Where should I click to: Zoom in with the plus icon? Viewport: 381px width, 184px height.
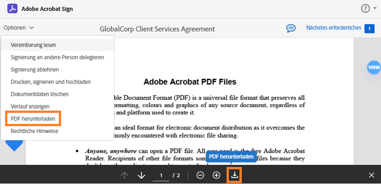pyautogui.click(x=216, y=175)
